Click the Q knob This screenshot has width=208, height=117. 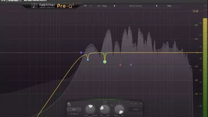(x=119, y=109)
